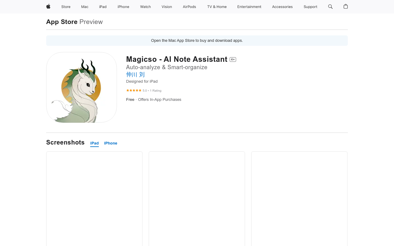Click the Screenshots section heading
394x246 pixels.
click(x=65, y=142)
